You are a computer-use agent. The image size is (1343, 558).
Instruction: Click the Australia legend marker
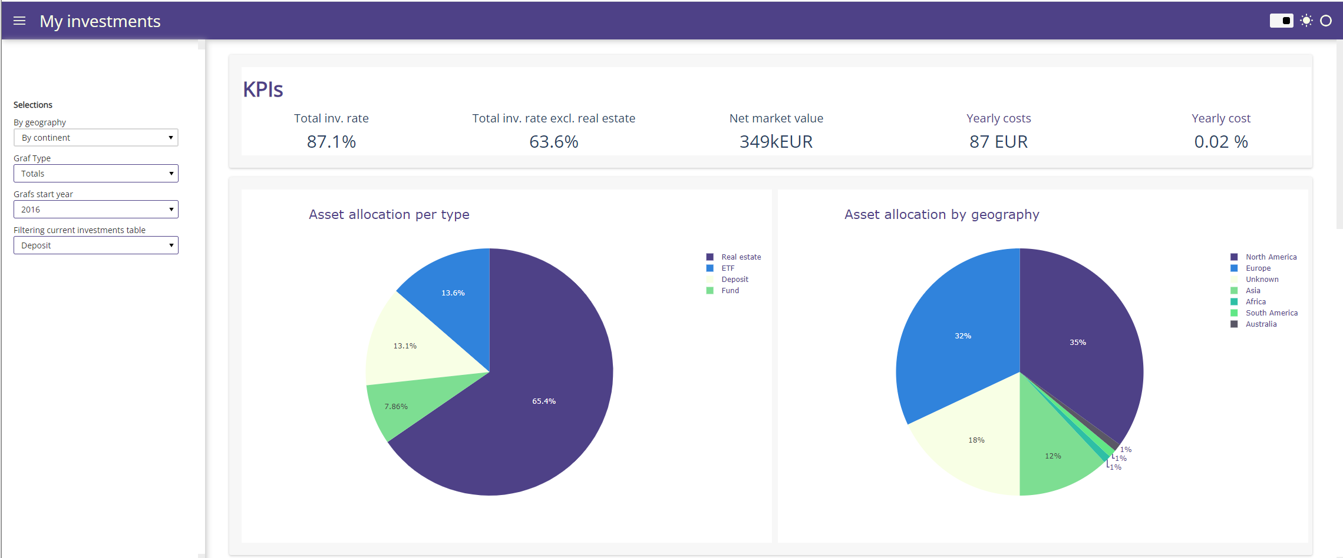[1233, 324]
